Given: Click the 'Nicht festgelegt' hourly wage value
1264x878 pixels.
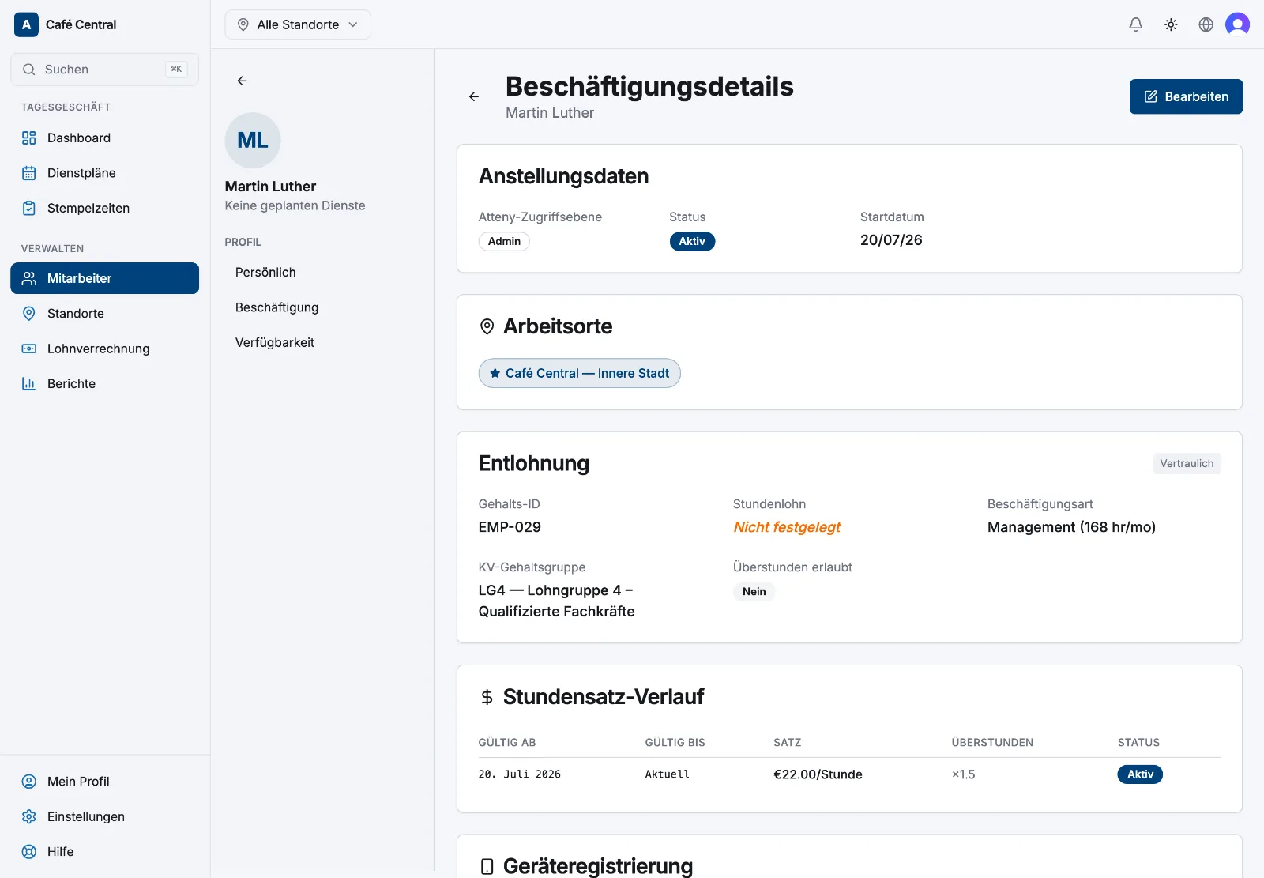Looking at the screenshot, I should (787, 527).
